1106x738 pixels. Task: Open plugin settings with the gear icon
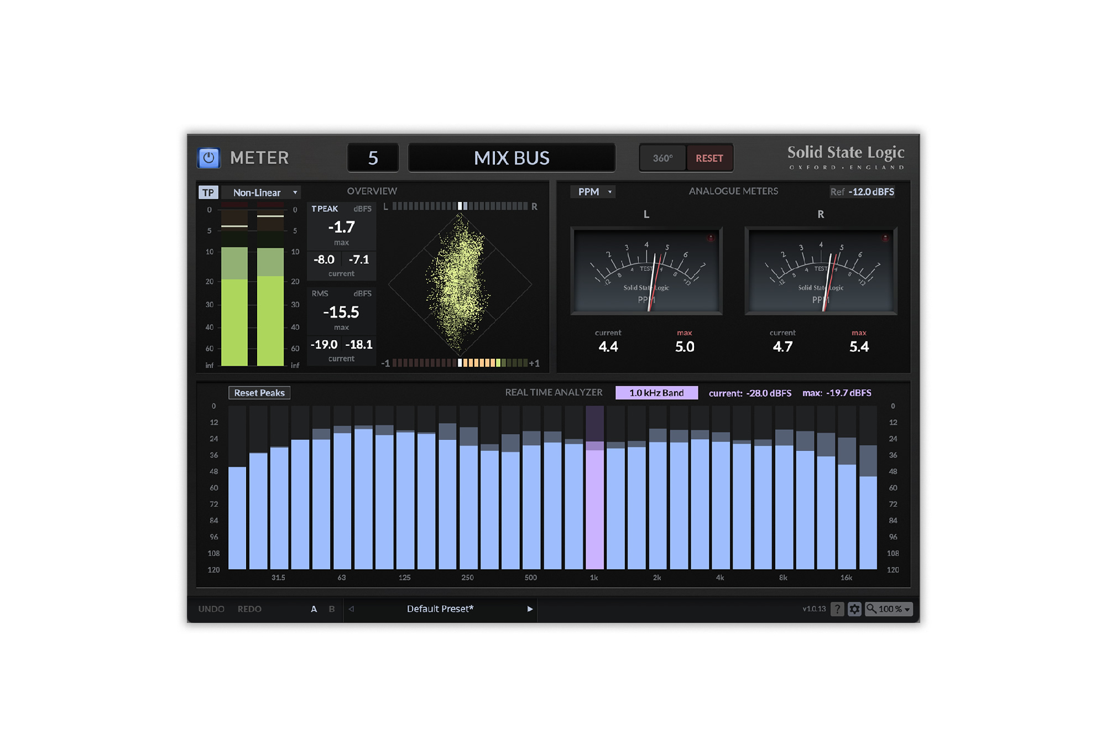pos(855,609)
